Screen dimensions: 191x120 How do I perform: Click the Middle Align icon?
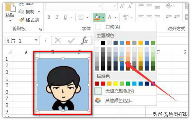(x=149, y=6)
